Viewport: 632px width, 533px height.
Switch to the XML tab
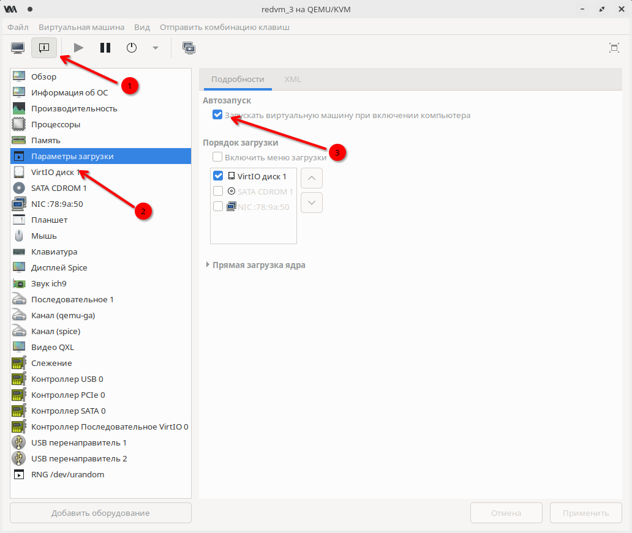[293, 80]
